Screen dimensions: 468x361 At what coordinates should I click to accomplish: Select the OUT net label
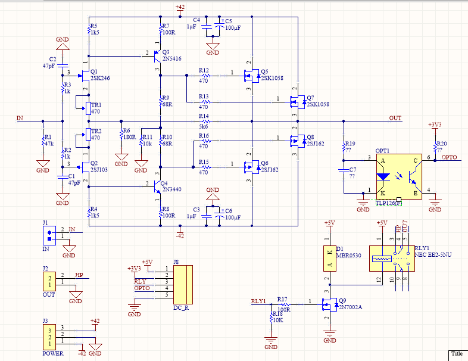[x=395, y=118]
